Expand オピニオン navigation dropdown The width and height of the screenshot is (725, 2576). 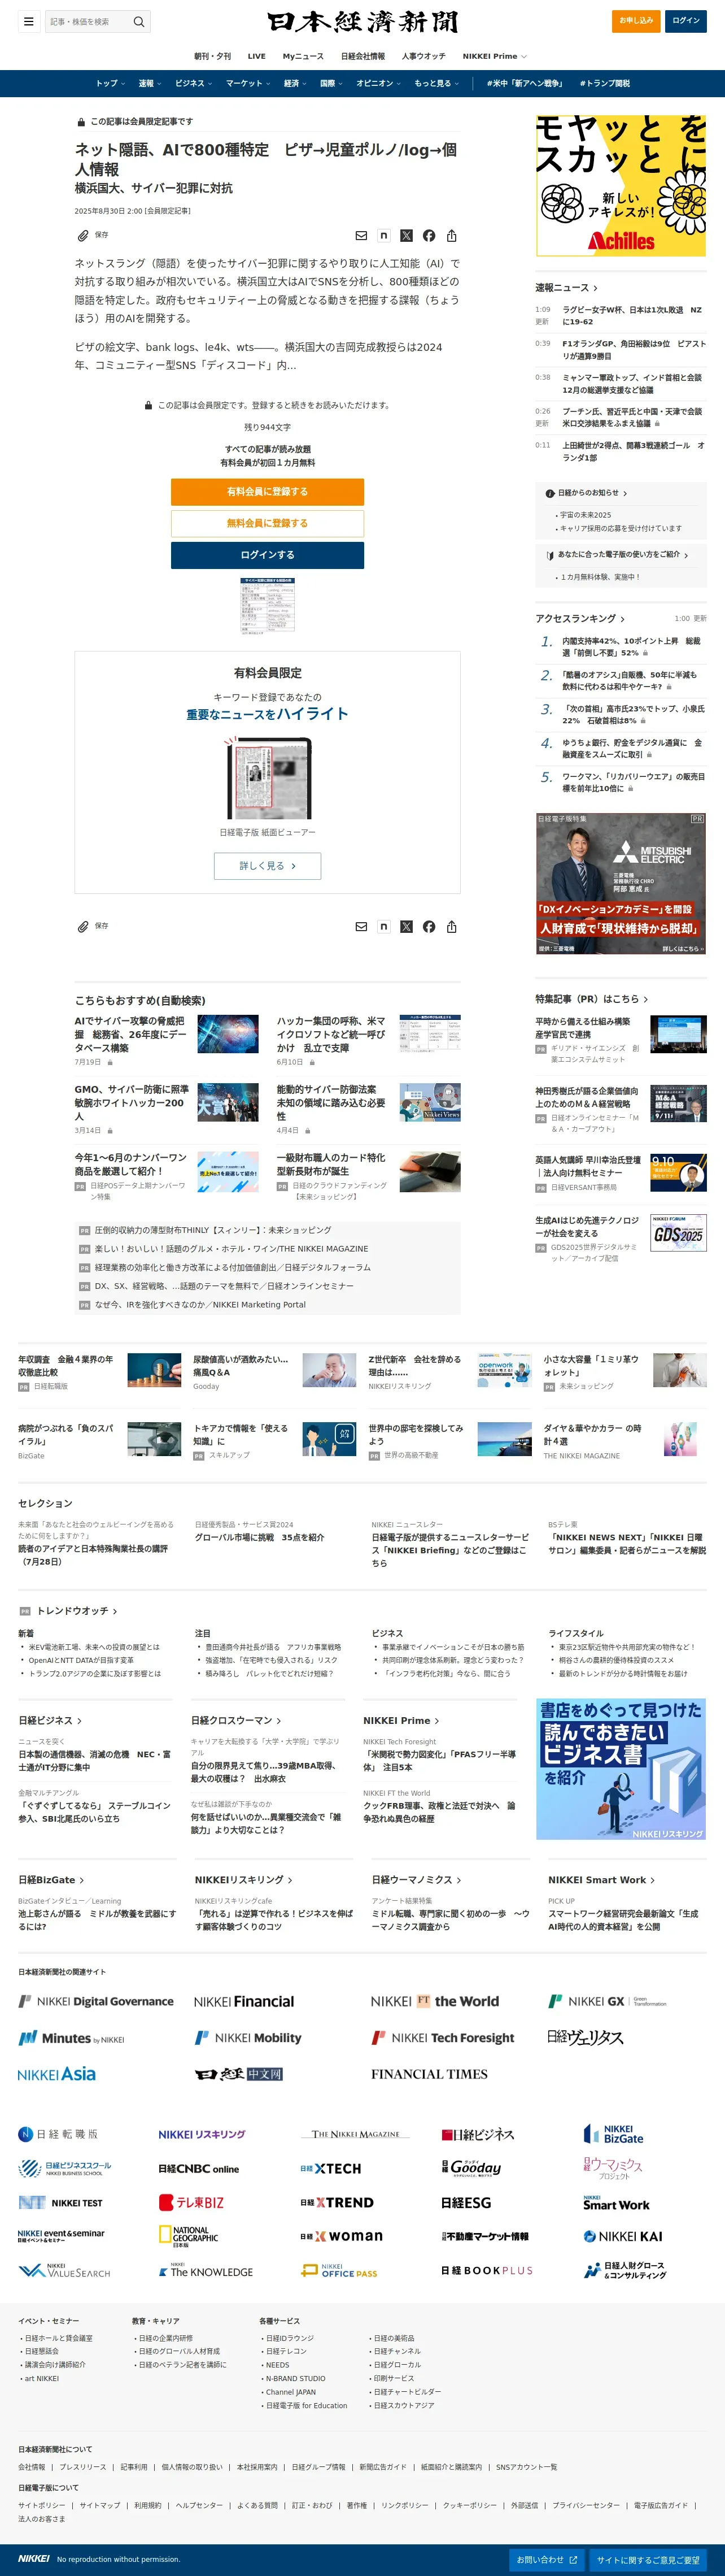[378, 83]
